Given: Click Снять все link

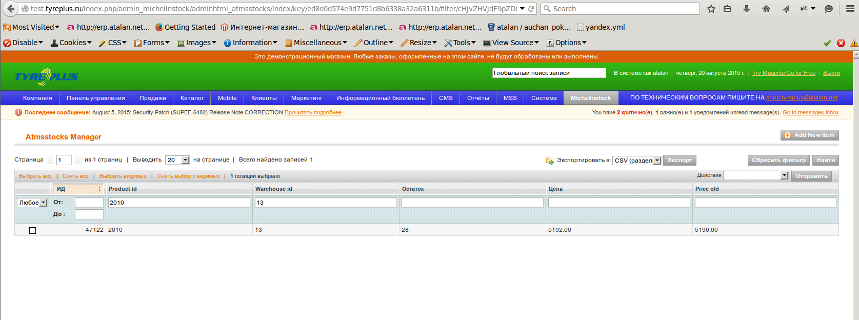Looking at the screenshot, I should pos(75,176).
